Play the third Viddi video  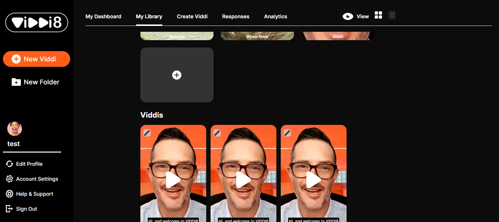313,180
